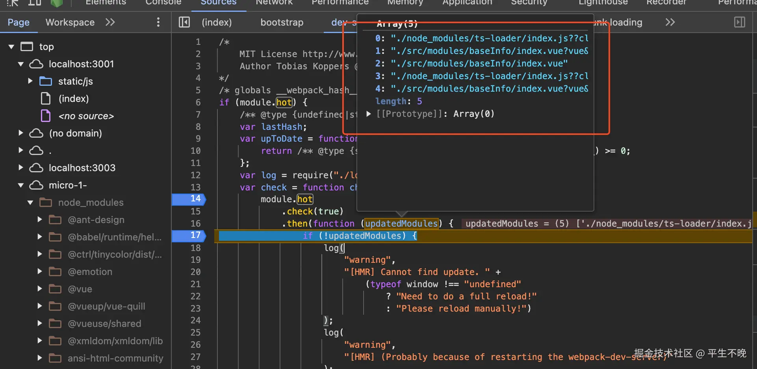Open the Lighthouse panel tab
Screen dimensions: 757x369
click(603, 2)
